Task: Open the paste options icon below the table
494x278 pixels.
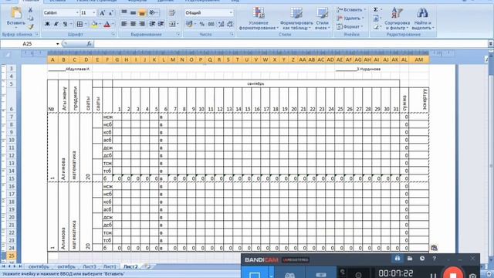Action: tap(434, 248)
